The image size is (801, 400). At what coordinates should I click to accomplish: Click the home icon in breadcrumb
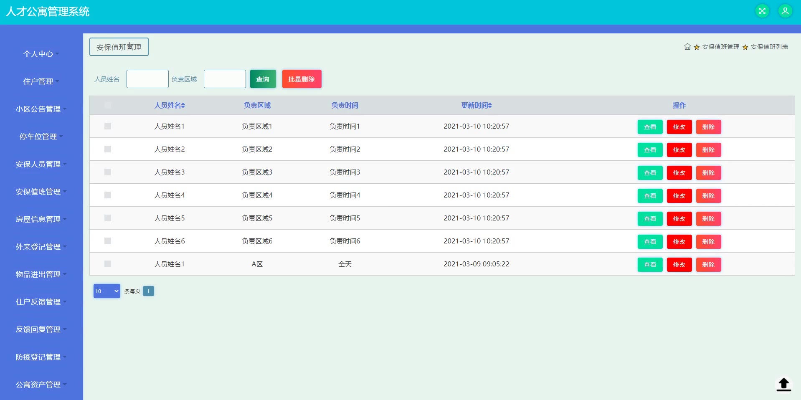click(x=687, y=47)
